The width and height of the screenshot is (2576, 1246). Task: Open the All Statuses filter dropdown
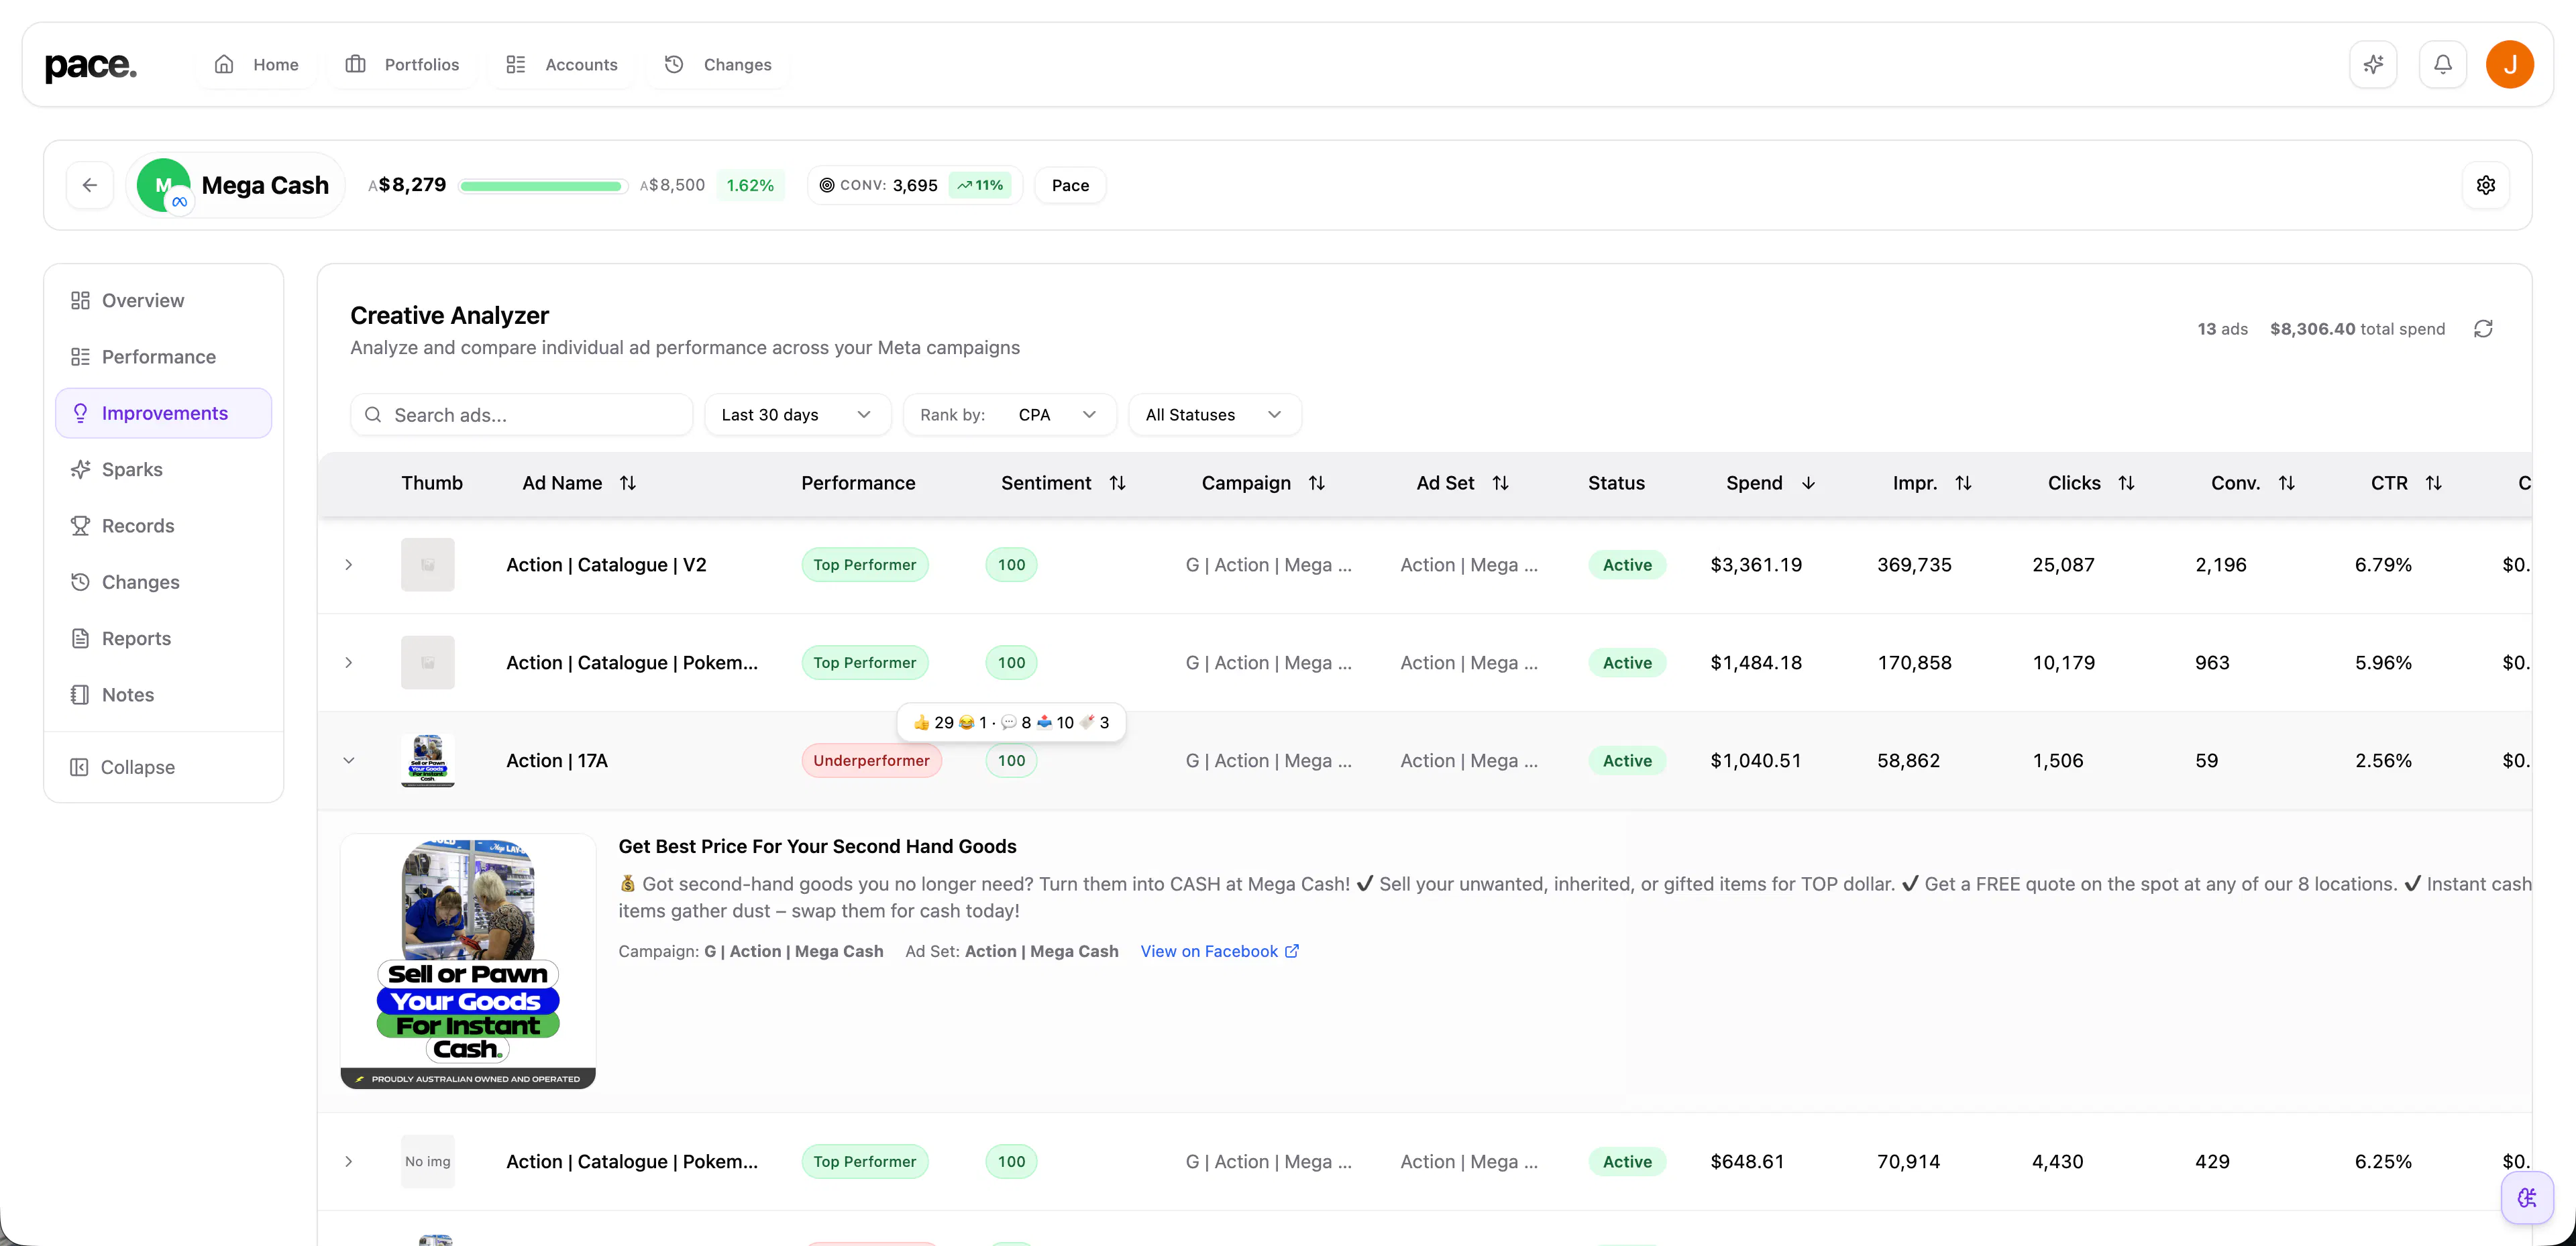[1214, 415]
